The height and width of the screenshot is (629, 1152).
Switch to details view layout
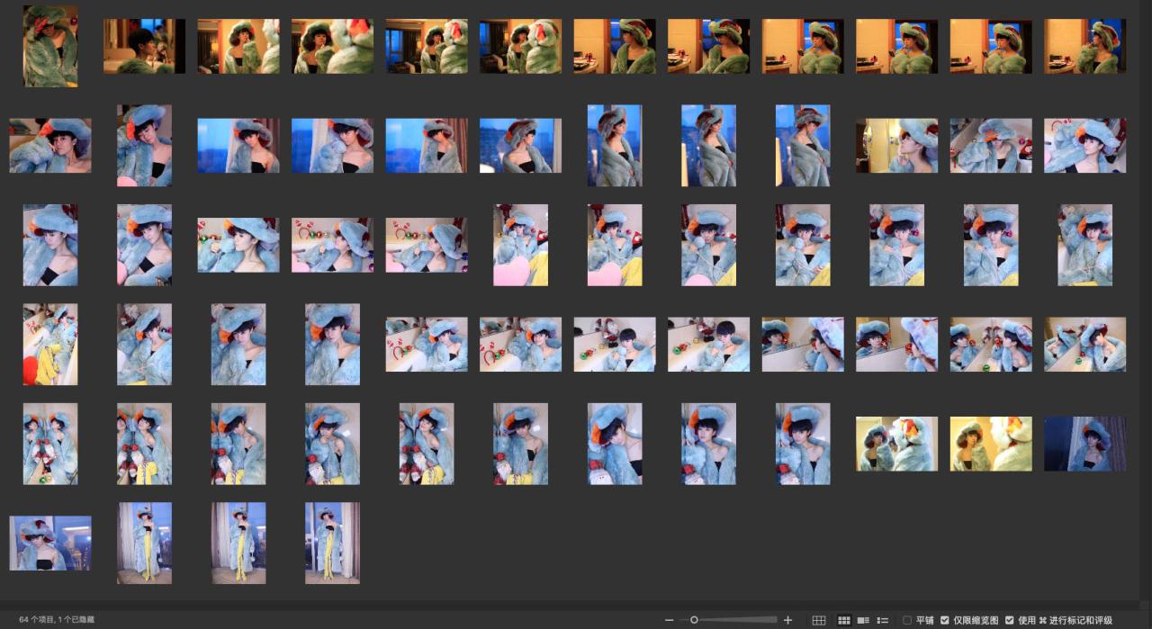[x=863, y=620]
